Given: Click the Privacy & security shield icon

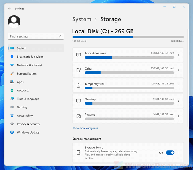Looking at the screenshot, I should (x=12, y=124).
